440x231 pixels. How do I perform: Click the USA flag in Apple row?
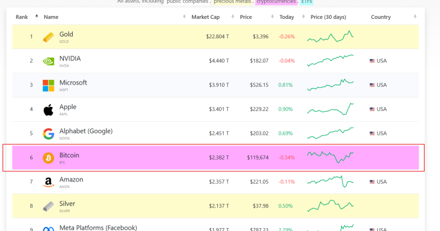coord(372,109)
